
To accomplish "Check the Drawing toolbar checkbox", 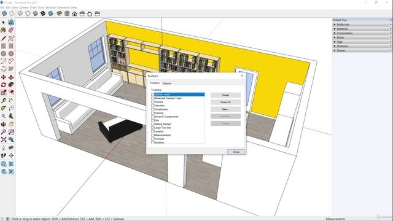I will [153, 113].
